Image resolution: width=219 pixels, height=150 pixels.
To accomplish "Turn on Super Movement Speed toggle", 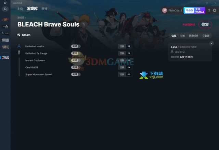I will [76, 74].
